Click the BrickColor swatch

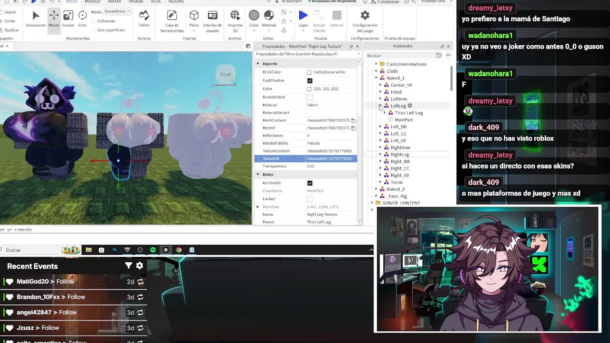309,72
